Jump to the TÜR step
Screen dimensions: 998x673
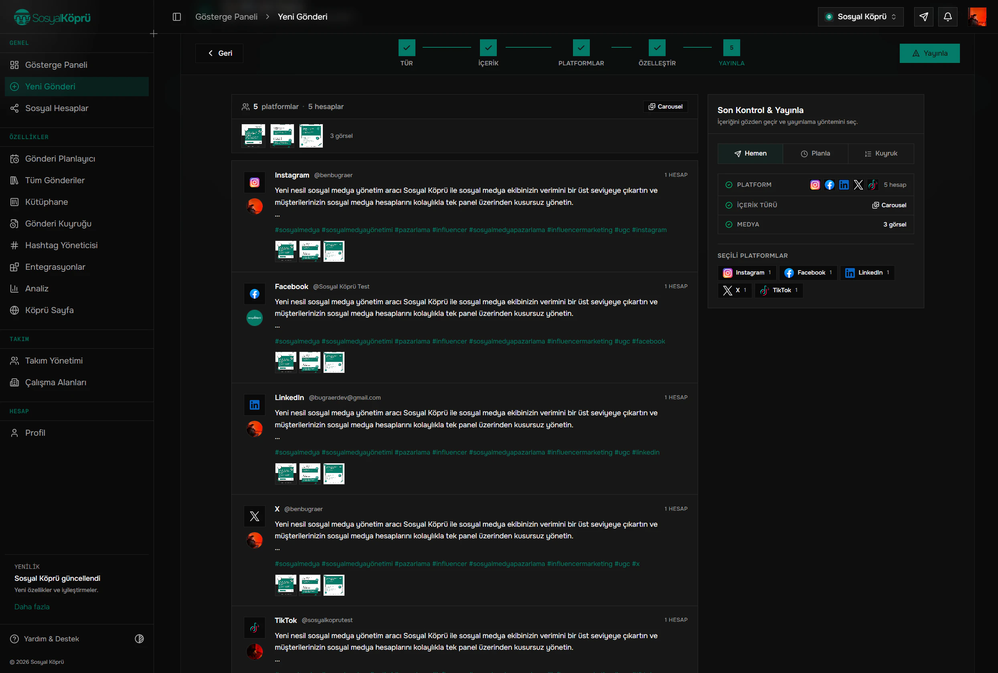[x=407, y=53]
